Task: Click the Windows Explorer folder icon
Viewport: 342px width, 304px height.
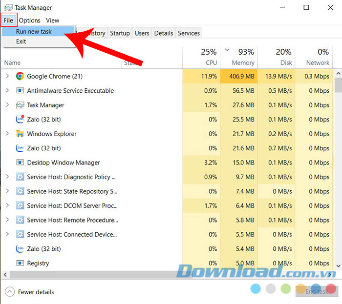Action: tap(20, 134)
